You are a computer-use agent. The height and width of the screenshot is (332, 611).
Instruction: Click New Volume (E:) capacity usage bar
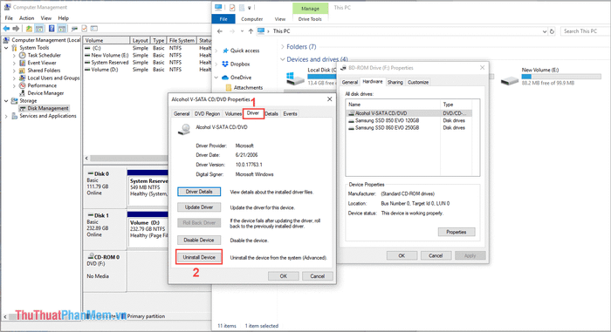(561, 77)
